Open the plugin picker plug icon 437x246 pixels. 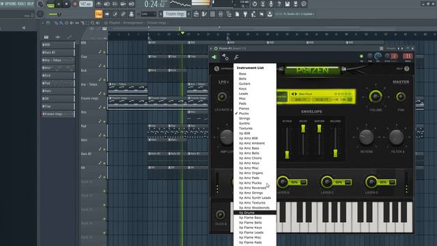click(x=245, y=14)
